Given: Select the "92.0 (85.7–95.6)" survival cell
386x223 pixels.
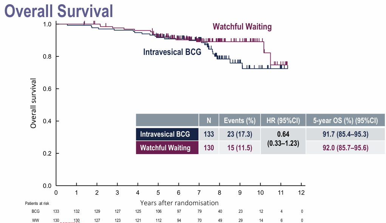Looking at the screenshot, I should [345, 148].
